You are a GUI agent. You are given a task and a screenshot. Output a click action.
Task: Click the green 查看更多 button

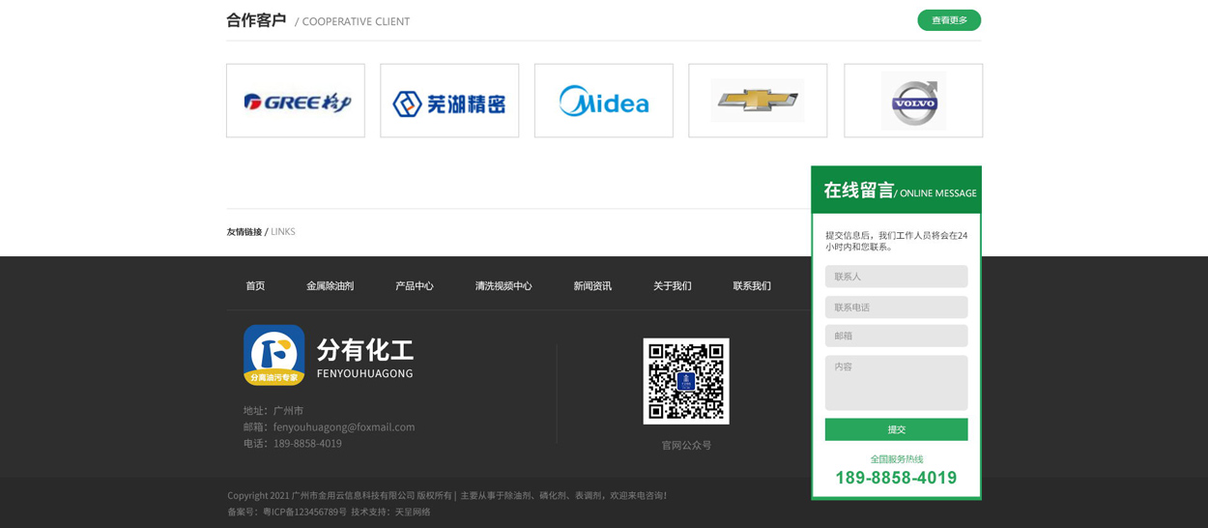click(x=949, y=20)
